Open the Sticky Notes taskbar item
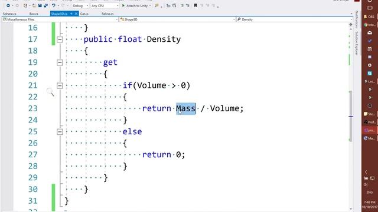The height and width of the screenshot is (212, 378). point(370,114)
